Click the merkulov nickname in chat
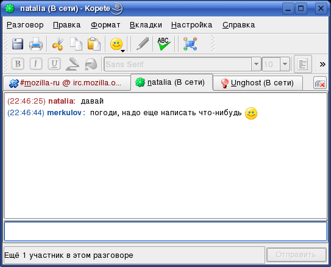Screen dimensions: 331x267 point(66,113)
